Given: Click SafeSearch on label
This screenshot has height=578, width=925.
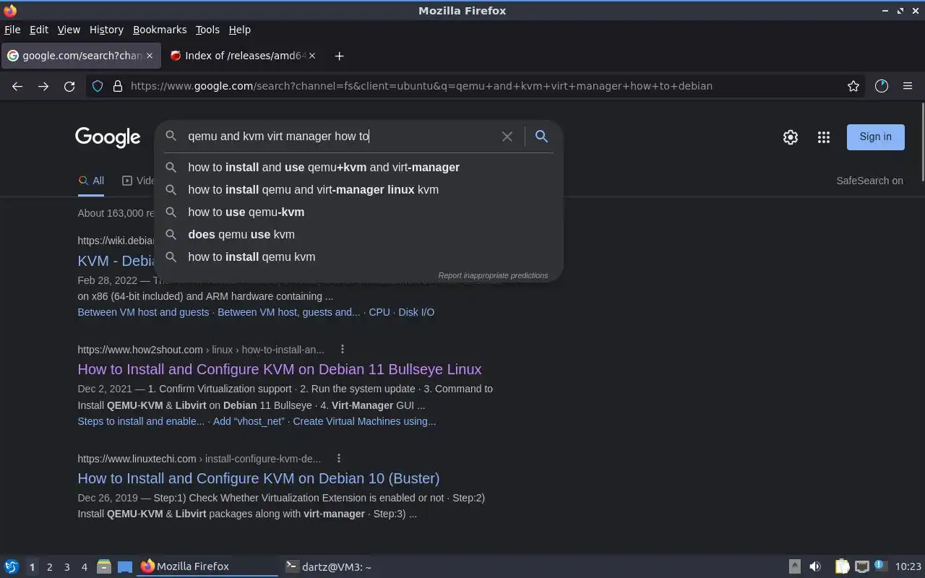Looking at the screenshot, I should tap(869, 181).
